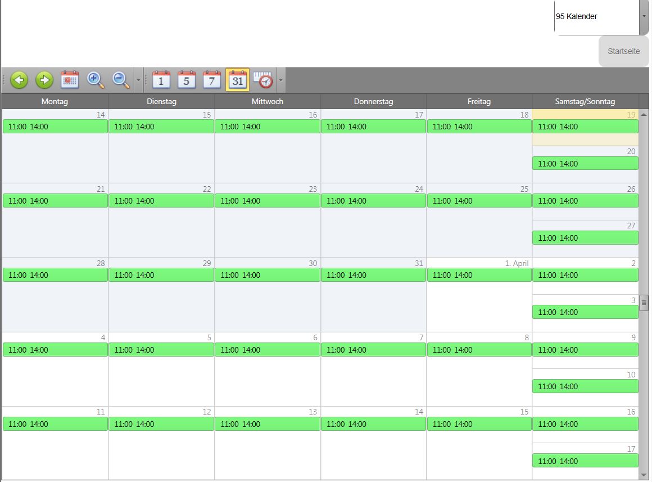
Task: Click the green back arrow button
Action: [19, 80]
